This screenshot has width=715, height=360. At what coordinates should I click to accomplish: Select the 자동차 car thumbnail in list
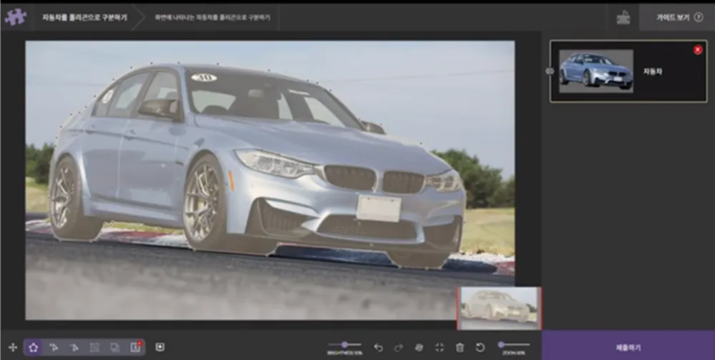click(x=596, y=71)
